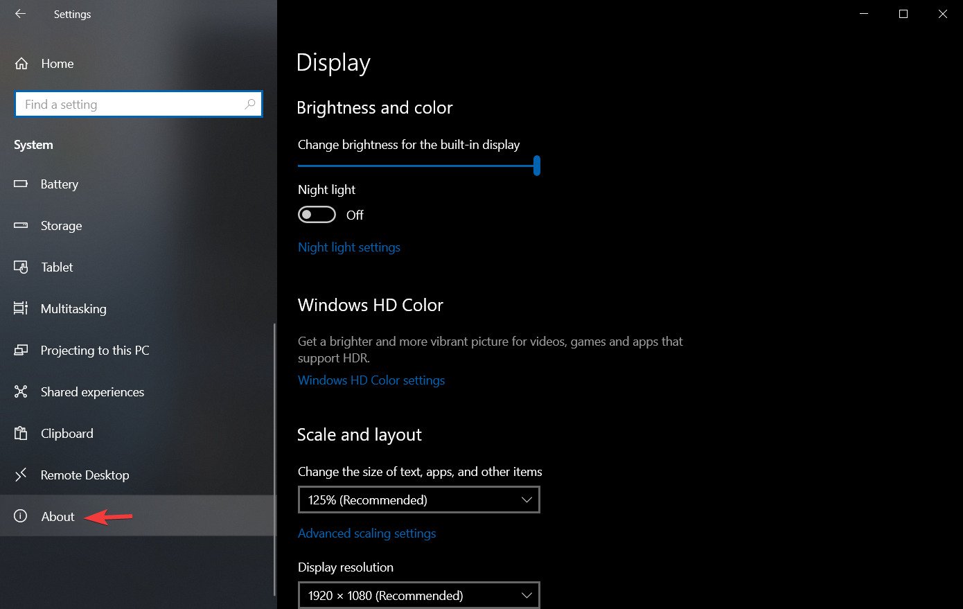The width and height of the screenshot is (963, 609).
Task: Click the System section heading
Action: (x=33, y=145)
